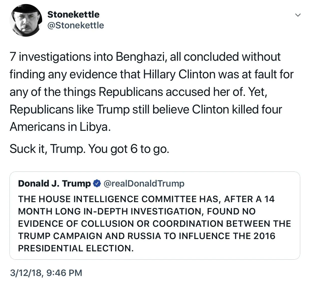Click "Suck it, Trump. You got 6 to go."
This screenshot has width=313, height=284.
pyautogui.click(x=89, y=149)
